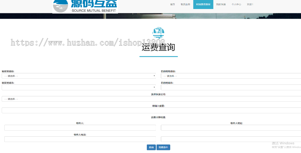301x153 pixels.
Task: Open the 首页 nav item
Action: click(172, 4)
